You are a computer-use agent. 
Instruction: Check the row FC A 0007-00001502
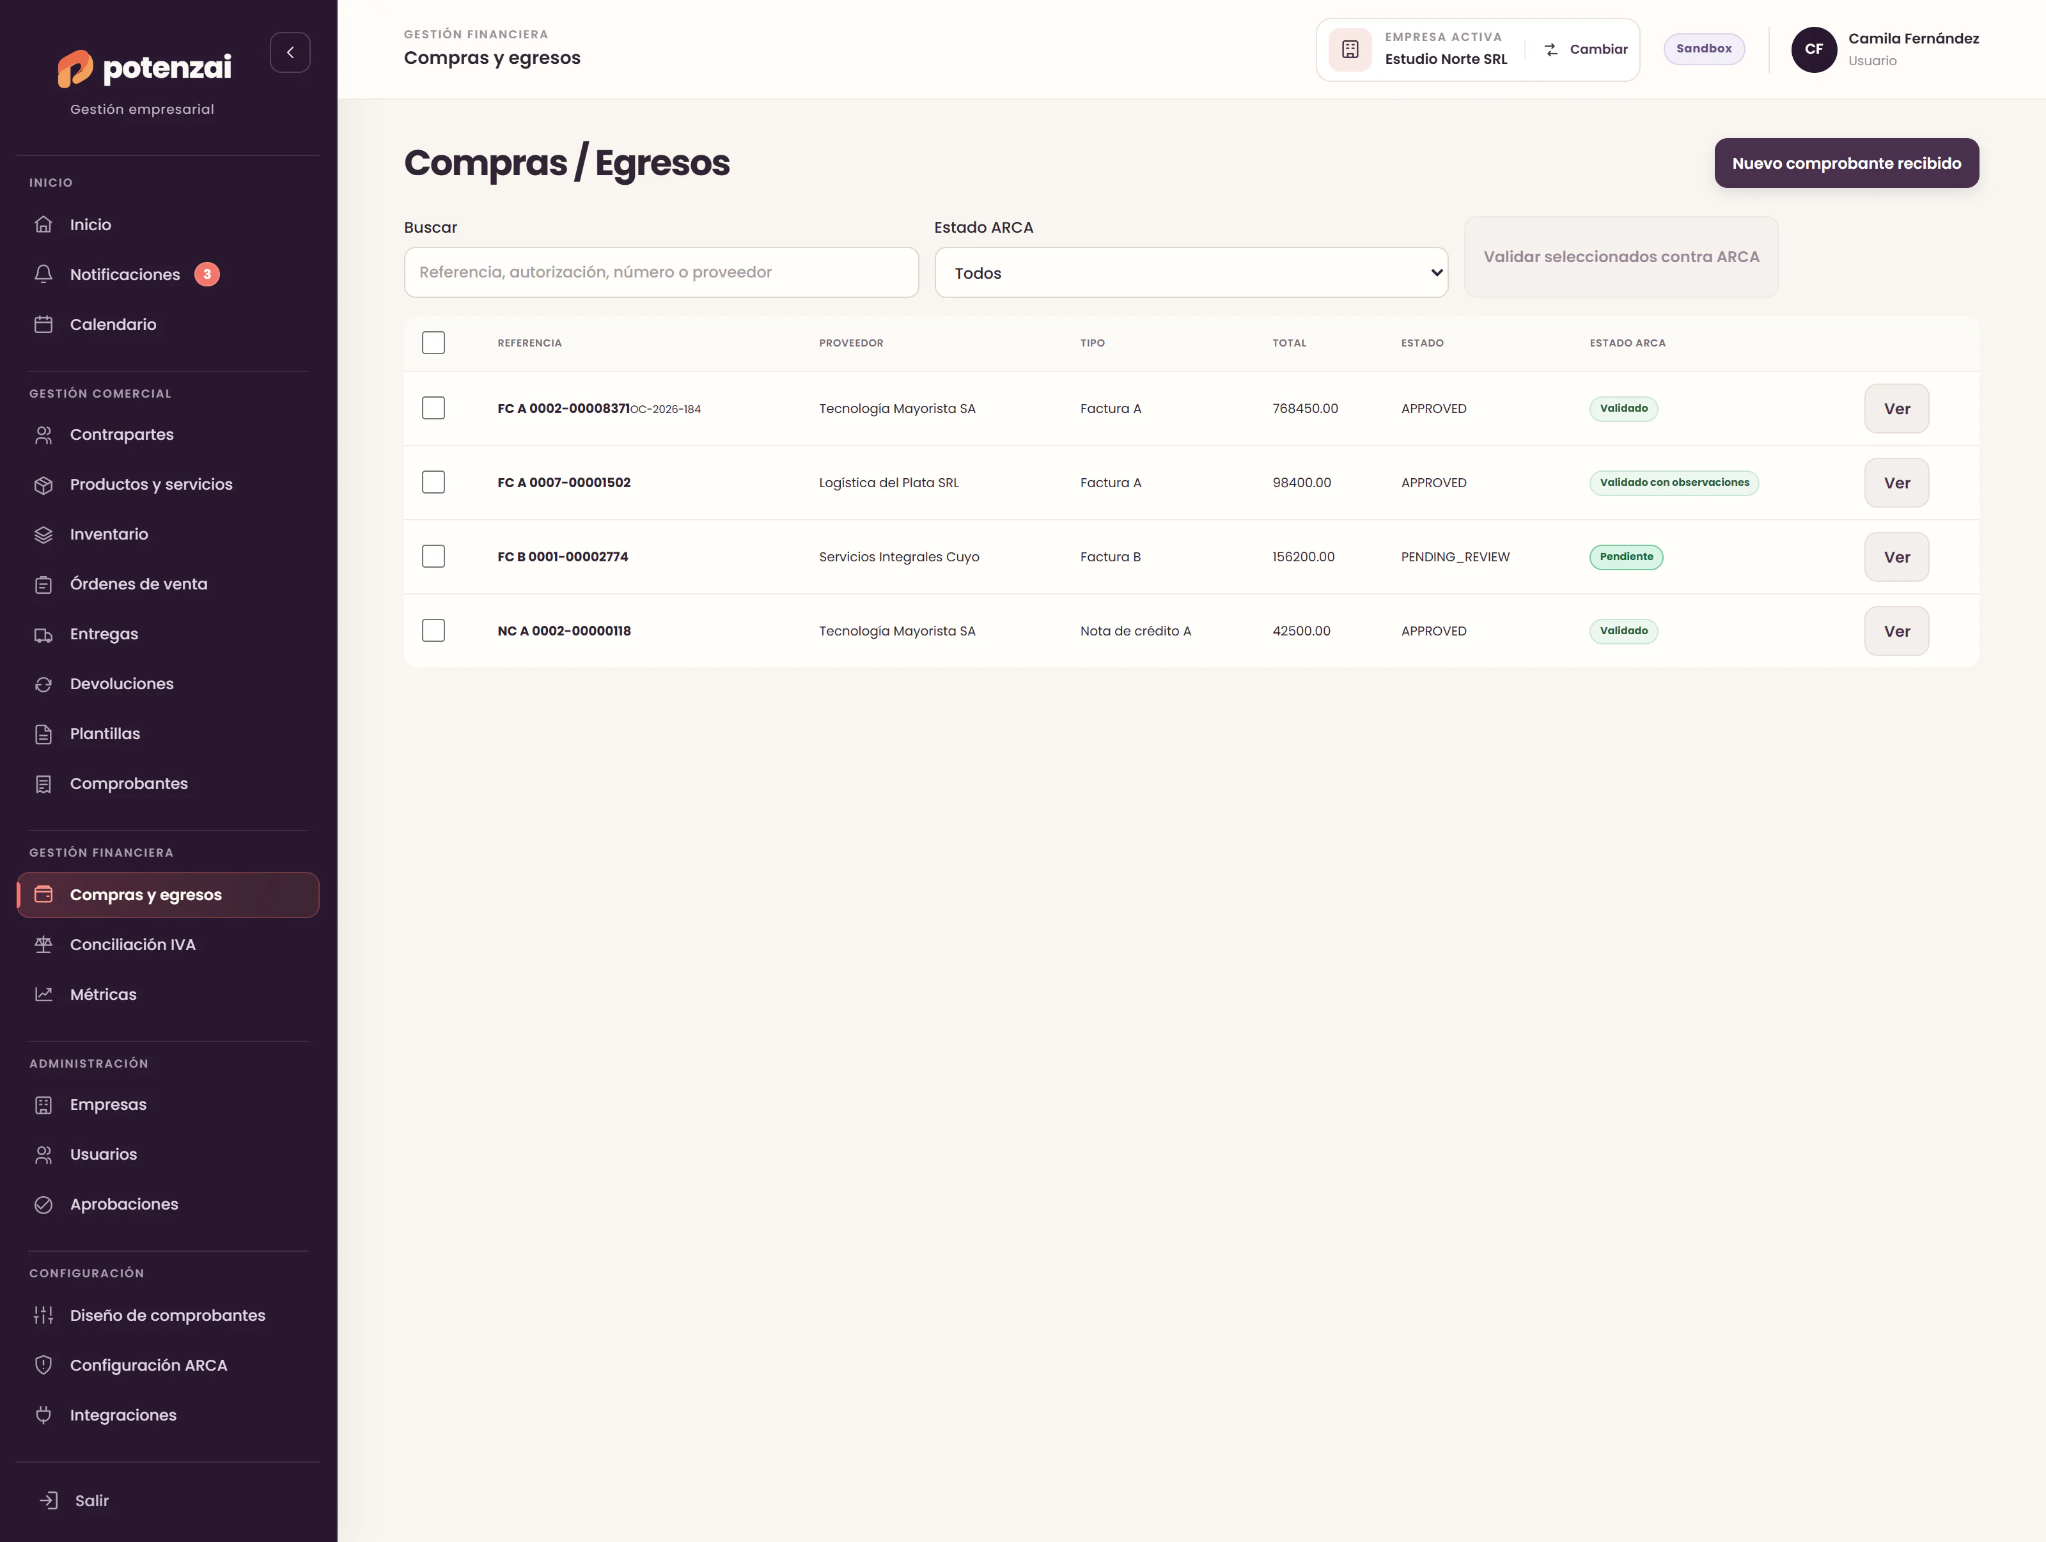[x=433, y=482]
